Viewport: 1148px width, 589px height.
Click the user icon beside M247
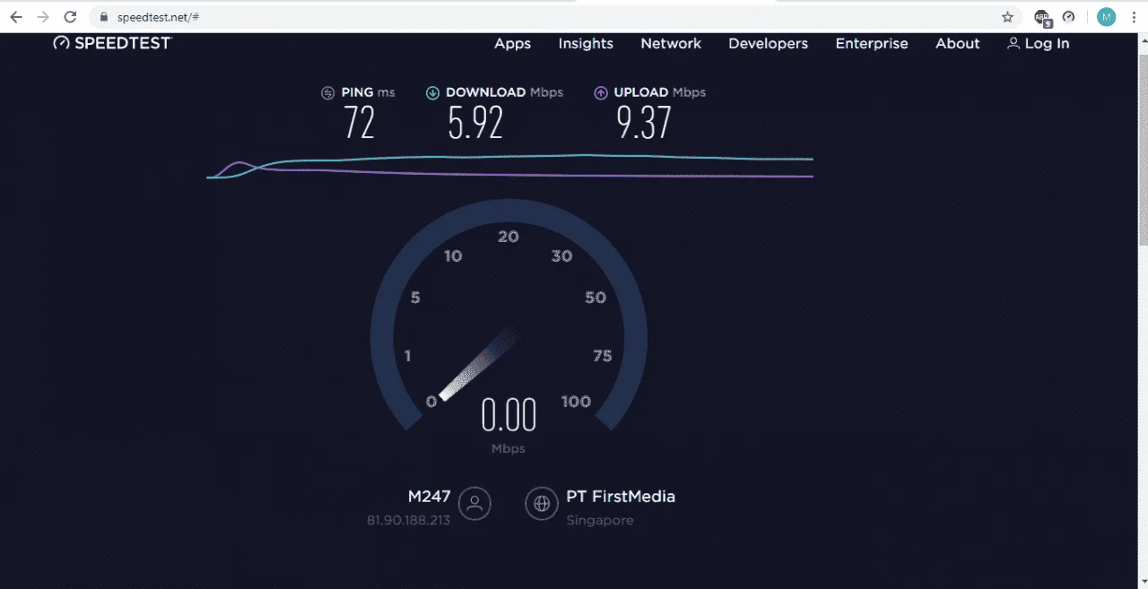click(474, 504)
